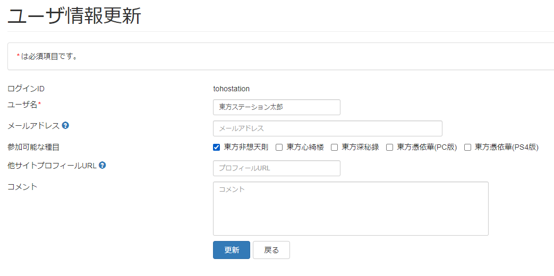Click the メールアドレス label text

tap(33, 126)
